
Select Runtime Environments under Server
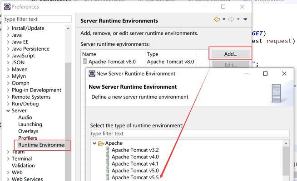pos(41,145)
